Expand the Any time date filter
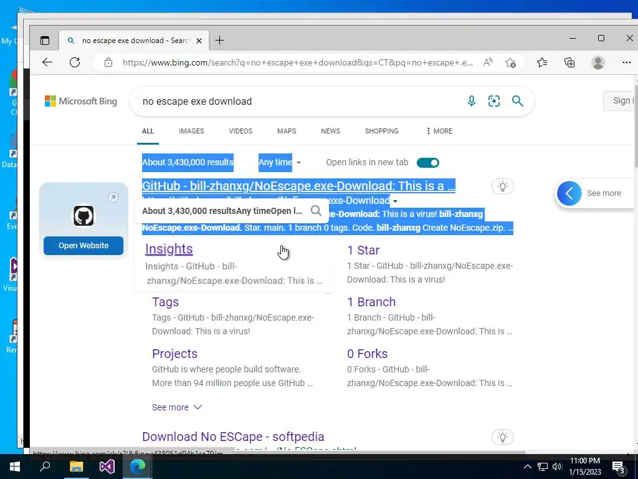The width and height of the screenshot is (638, 479). coord(280,163)
